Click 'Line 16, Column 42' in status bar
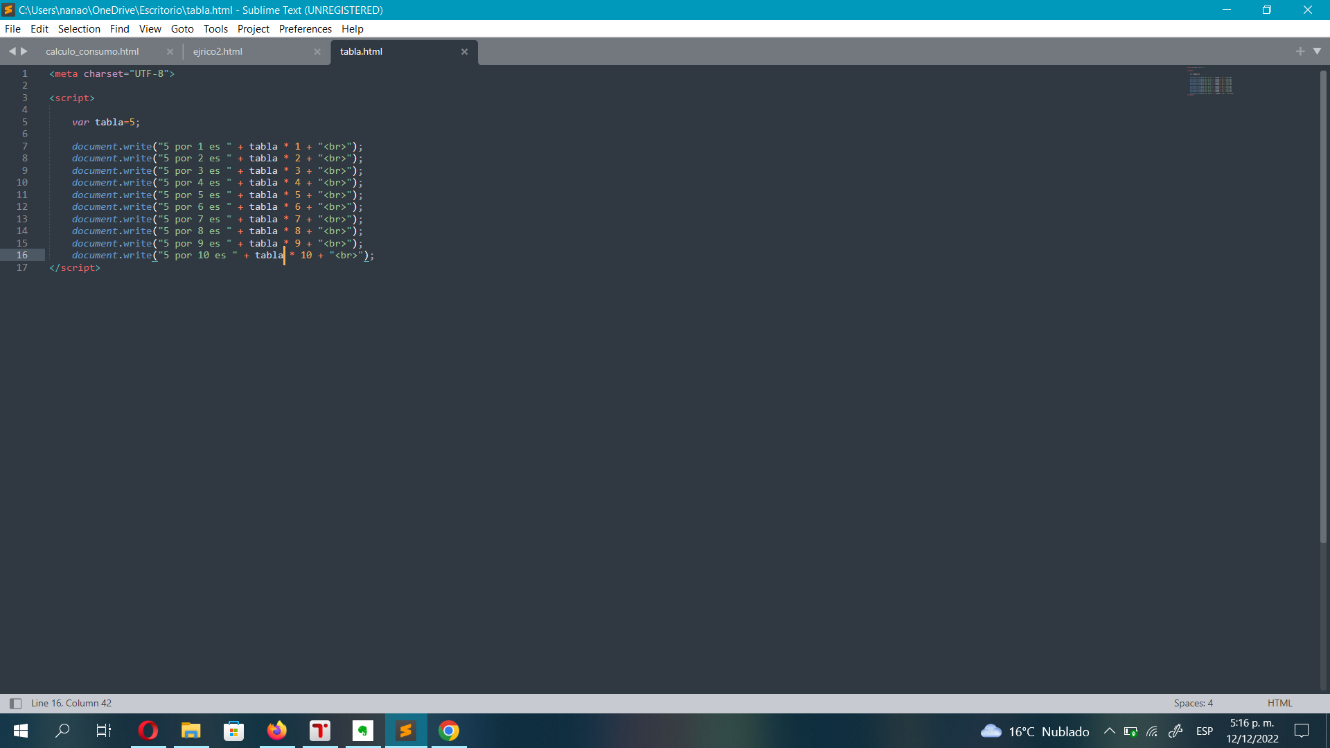 (x=71, y=703)
